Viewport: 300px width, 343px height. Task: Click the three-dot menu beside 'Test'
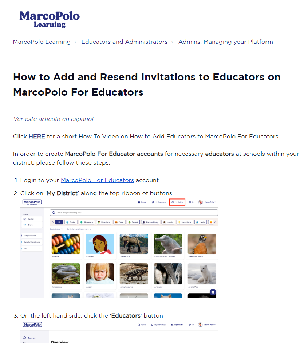coord(39,248)
